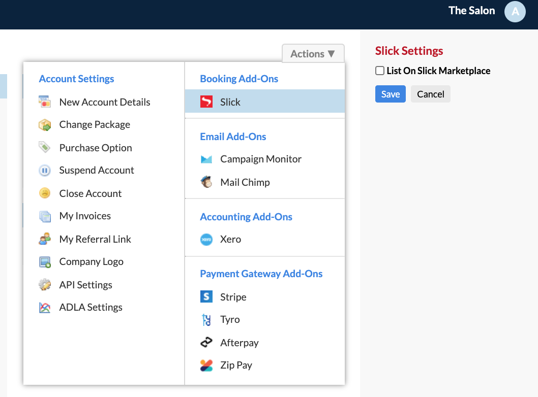Cancel the Slick Settings changes
The width and height of the screenshot is (538, 397).
[430, 94]
